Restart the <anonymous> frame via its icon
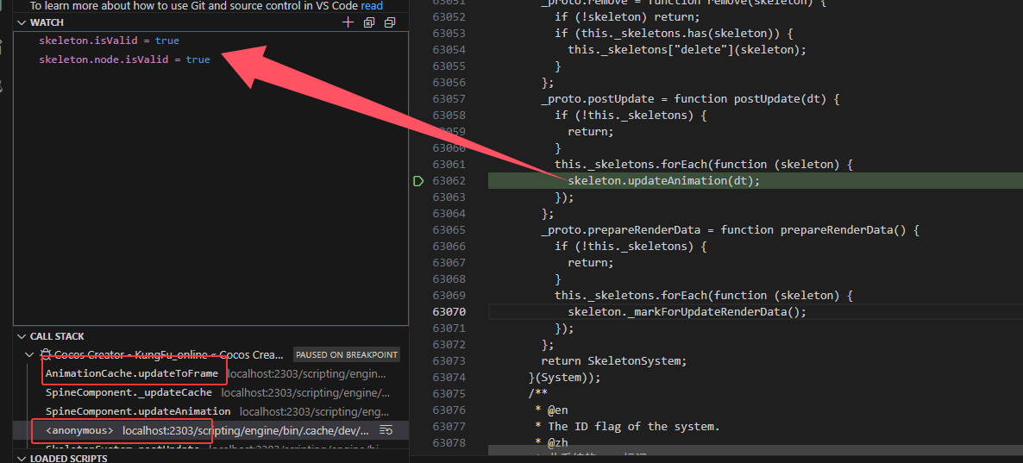Image resolution: width=1023 pixels, height=463 pixels. (x=386, y=430)
